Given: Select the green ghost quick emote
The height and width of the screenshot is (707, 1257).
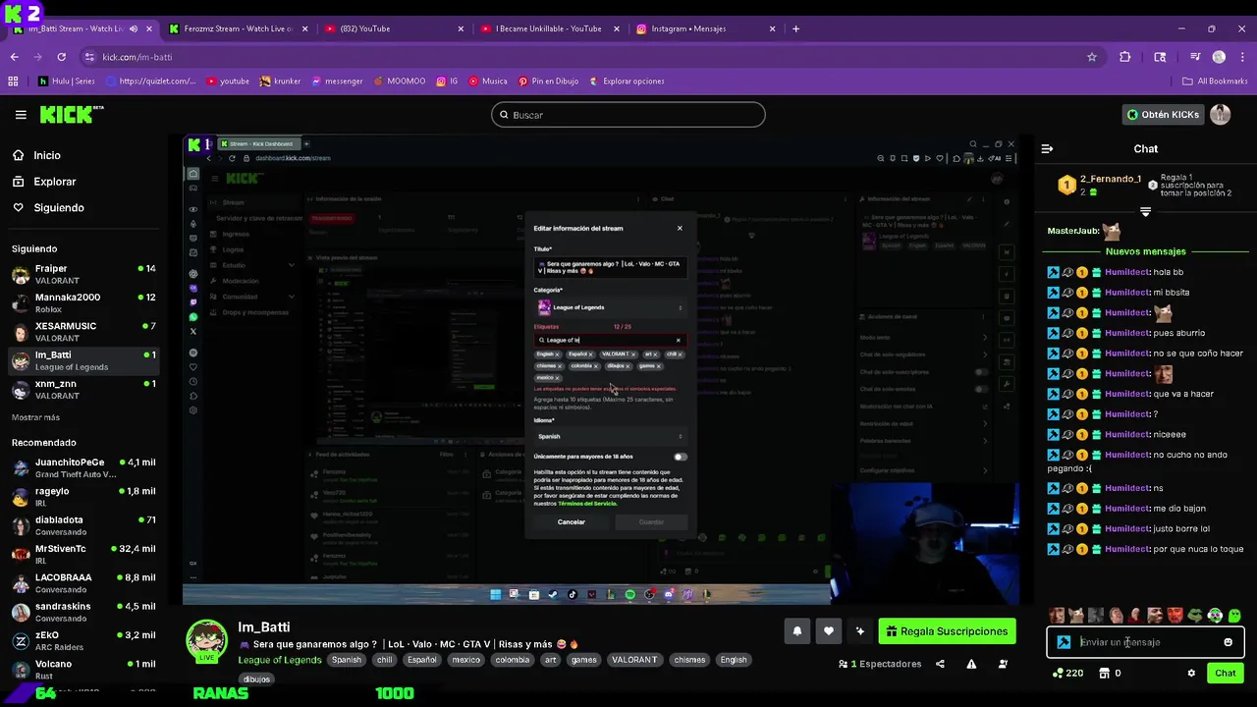Looking at the screenshot, I should click(x=1234, y=616).
